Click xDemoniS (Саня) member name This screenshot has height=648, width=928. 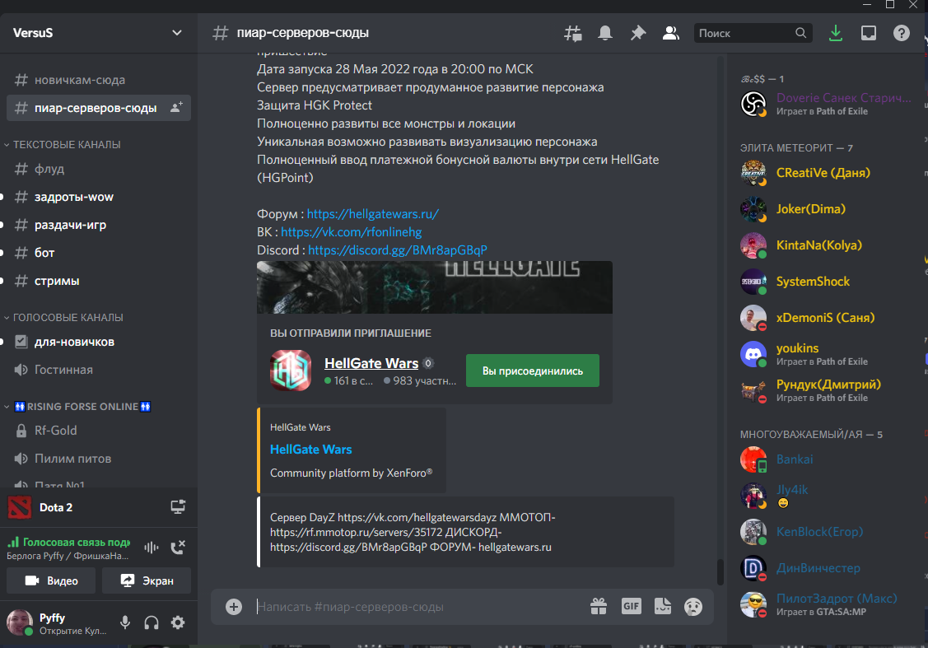(x=825, y=318)
